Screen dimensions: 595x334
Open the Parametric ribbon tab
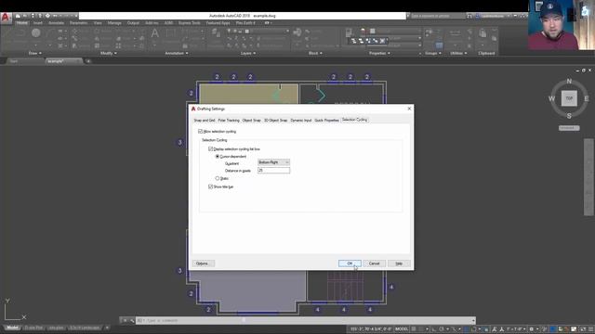(x=78, y=23)
